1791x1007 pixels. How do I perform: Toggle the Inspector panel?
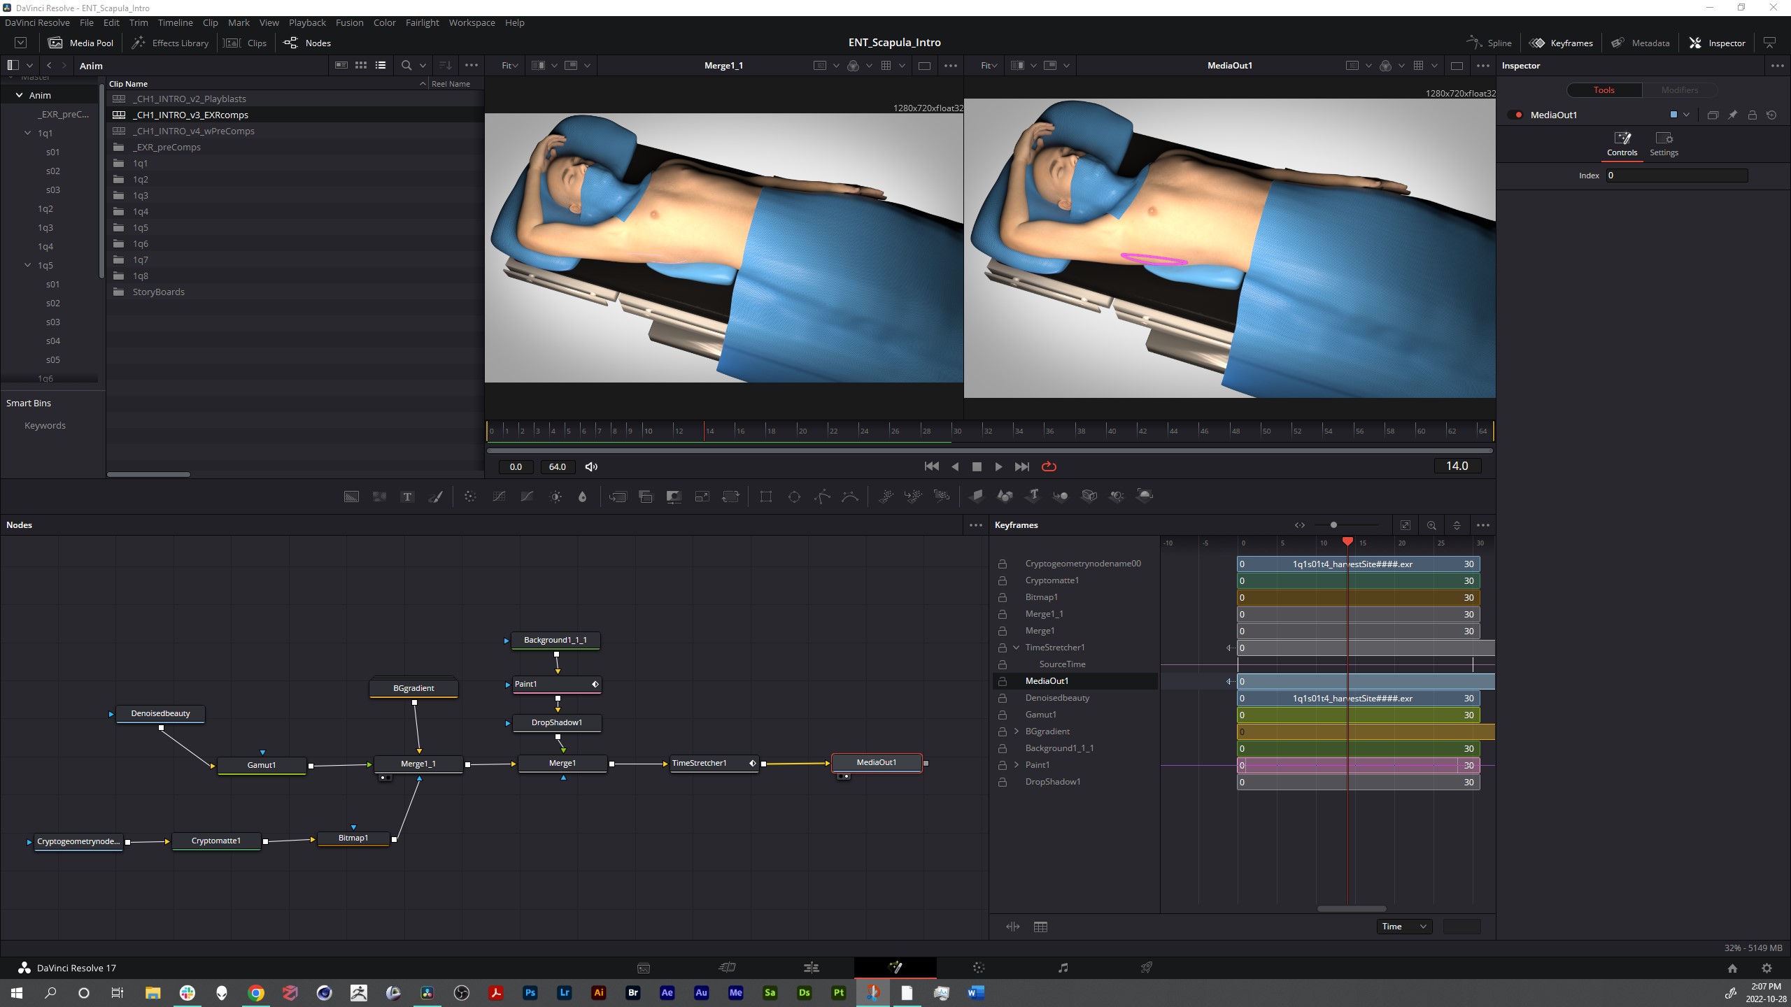point(1718,43)
